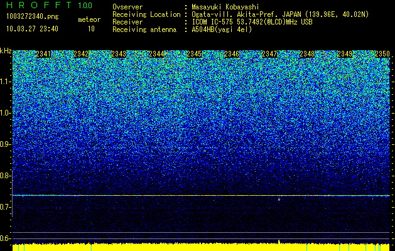Image resolution: width=395 pixels, height=251 pixels.
Task: Click the 2347 time marker
Action: (x=269, y=54)
